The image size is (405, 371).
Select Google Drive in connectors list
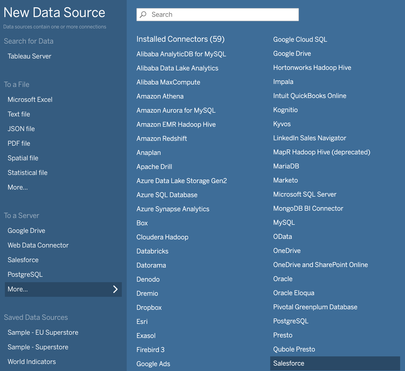point(292,54)
